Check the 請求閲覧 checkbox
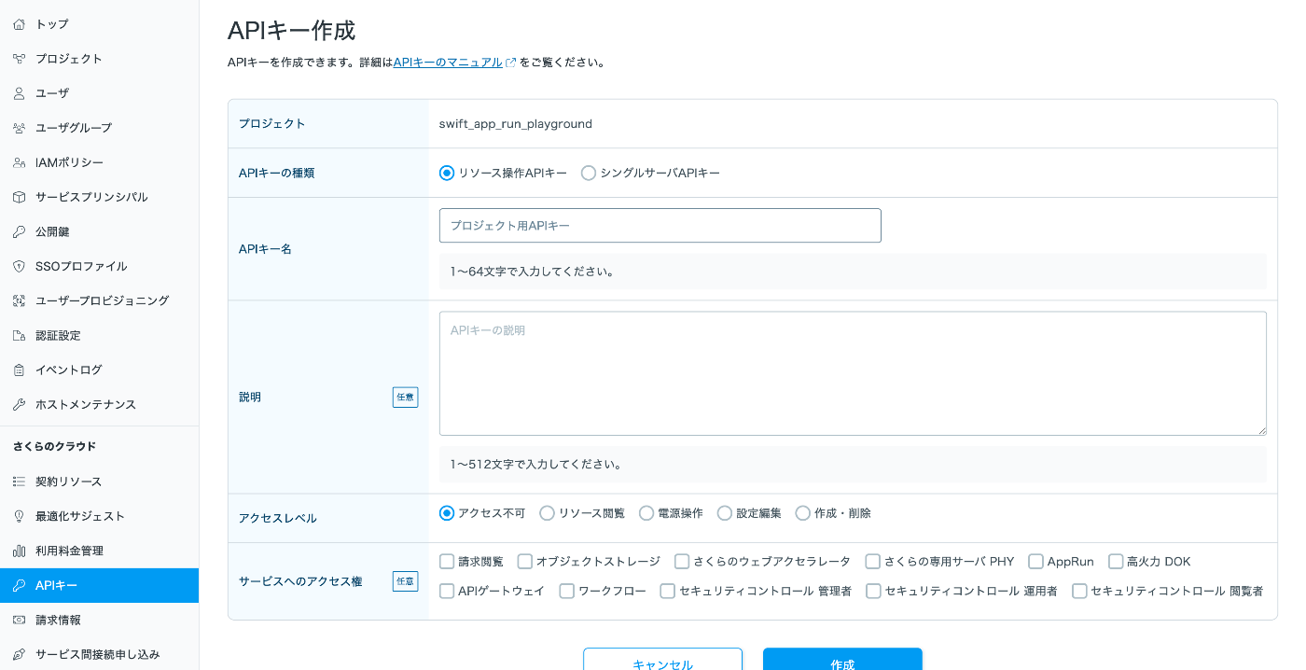 447,562
